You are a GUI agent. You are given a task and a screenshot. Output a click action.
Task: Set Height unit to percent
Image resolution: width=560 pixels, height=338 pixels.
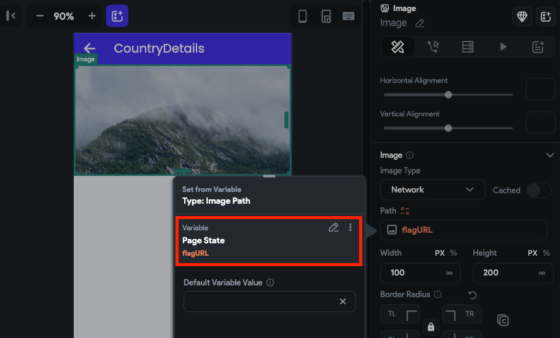click(x=546, y=253)
